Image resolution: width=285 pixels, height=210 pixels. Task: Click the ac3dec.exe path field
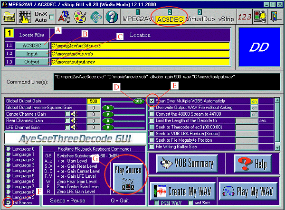click(140, 46)
